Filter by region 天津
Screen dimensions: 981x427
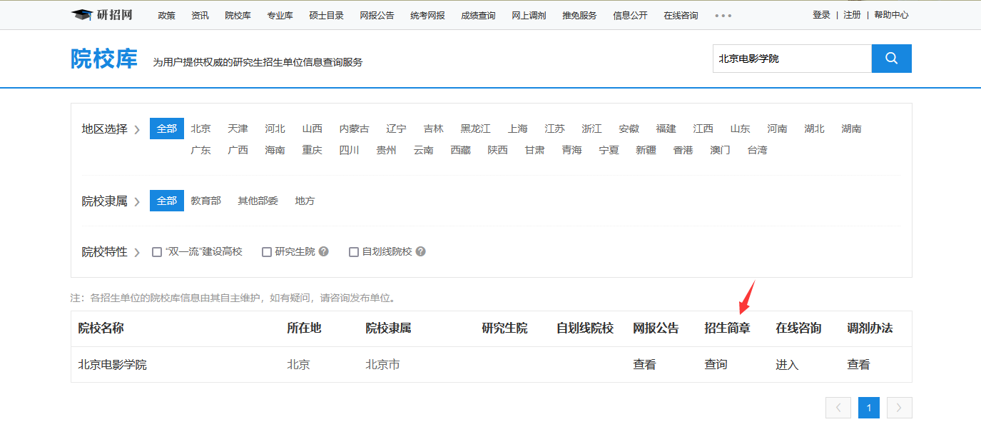coord(238,129)
